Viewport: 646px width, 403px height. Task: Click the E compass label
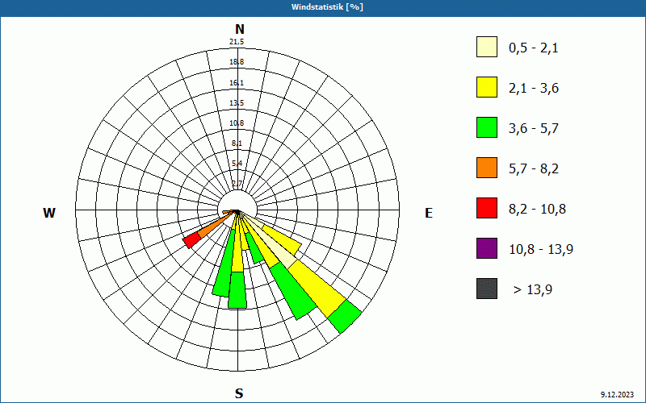coord(429,213)
